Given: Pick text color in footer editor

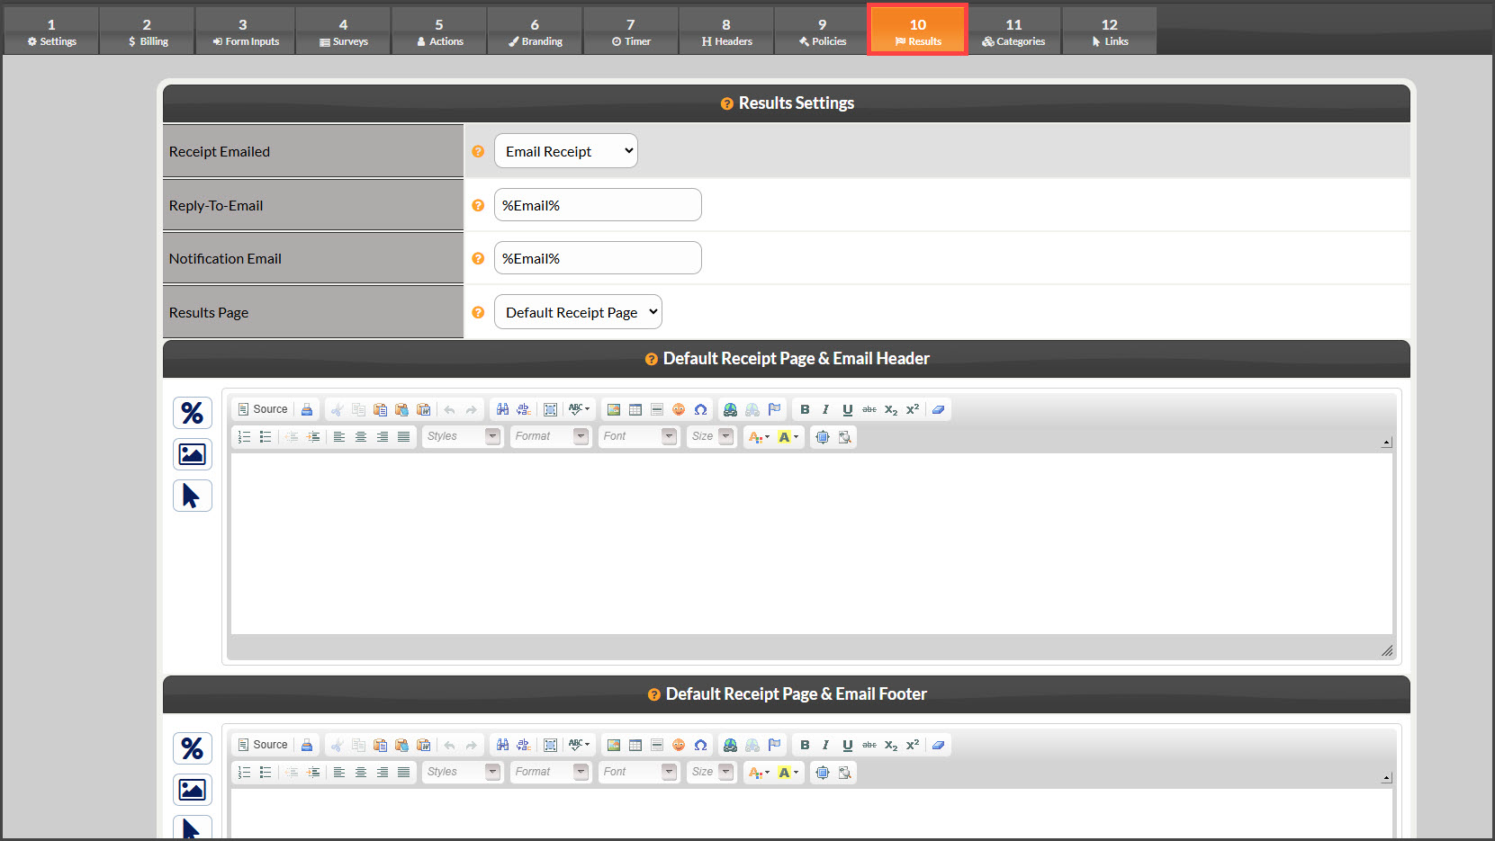Looking at the screenshot, I should [x=759, y=772].
